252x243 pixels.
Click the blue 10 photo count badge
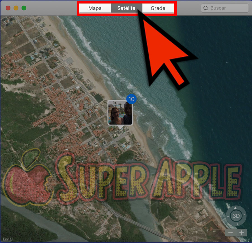pyautogui.click(x=131, y=99)
